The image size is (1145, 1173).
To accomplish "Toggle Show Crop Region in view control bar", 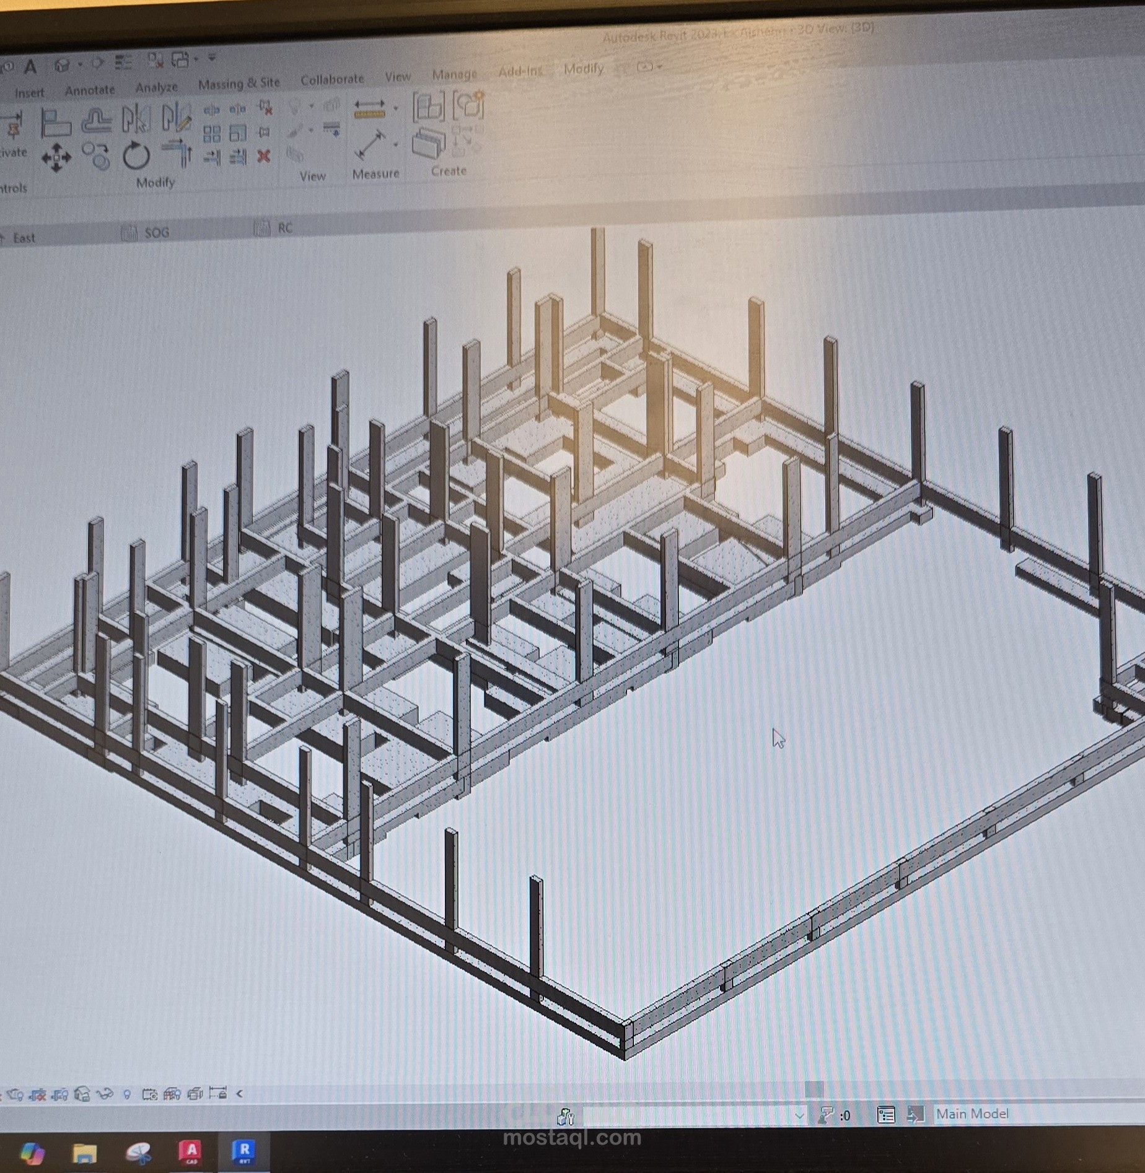I will point(59,1094).
